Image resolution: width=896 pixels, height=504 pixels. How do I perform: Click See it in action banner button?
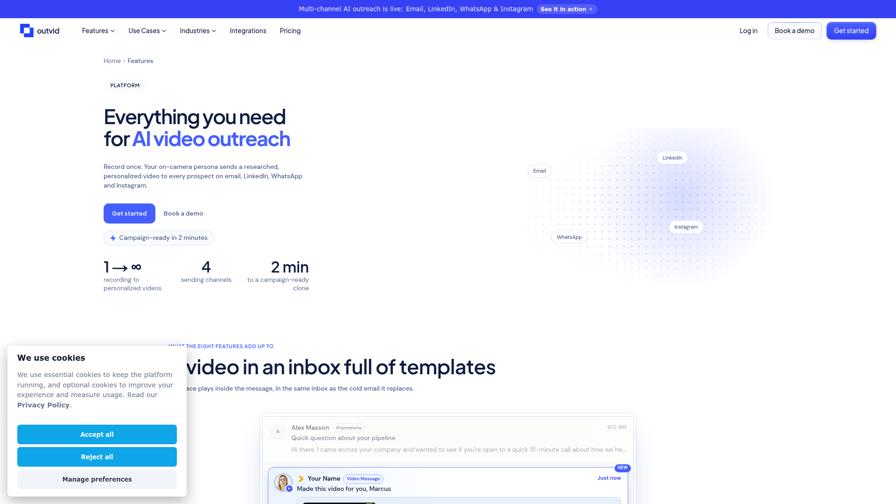pyautogui.click(x=567, y=9)
